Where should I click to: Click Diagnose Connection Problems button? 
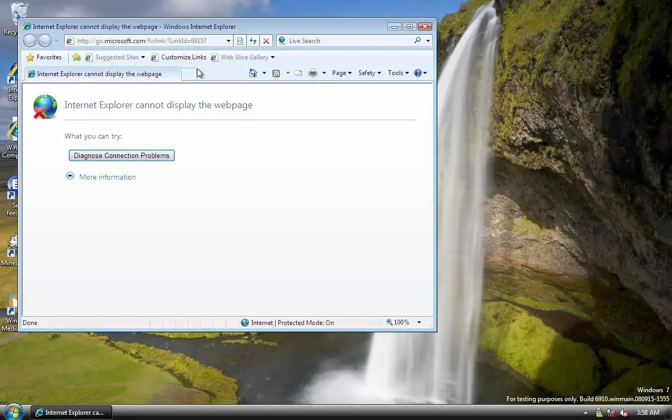[122, 155]
